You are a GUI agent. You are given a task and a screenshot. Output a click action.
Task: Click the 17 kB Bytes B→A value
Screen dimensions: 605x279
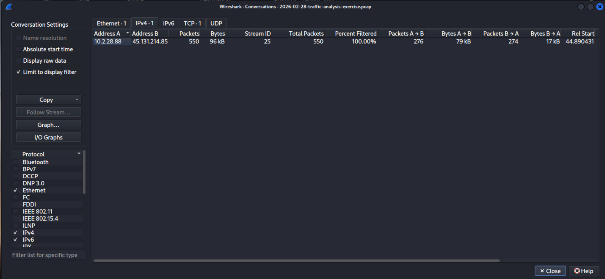(x=553, y=41)
